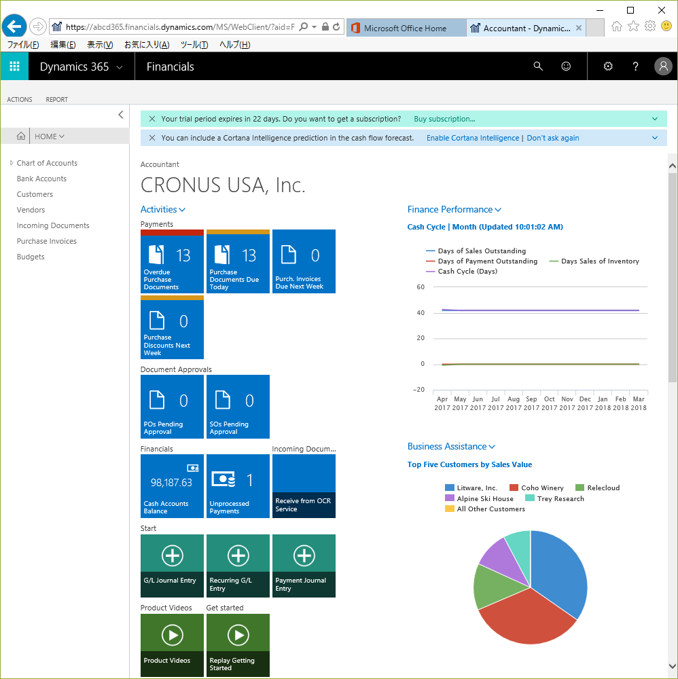Expand the Activities section menu
This screenshot has width=678, height=679.
(163, 209)
